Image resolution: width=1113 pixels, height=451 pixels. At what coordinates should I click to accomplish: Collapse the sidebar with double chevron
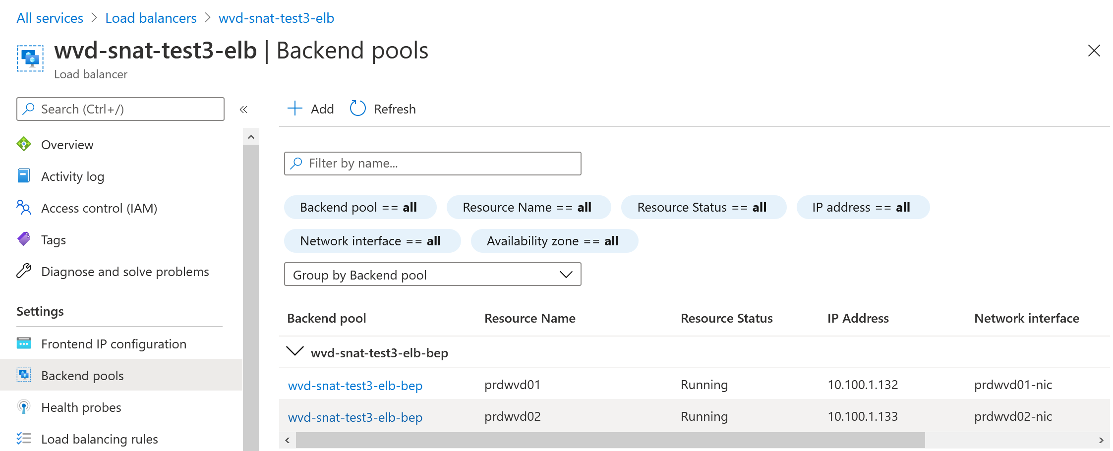243,110
